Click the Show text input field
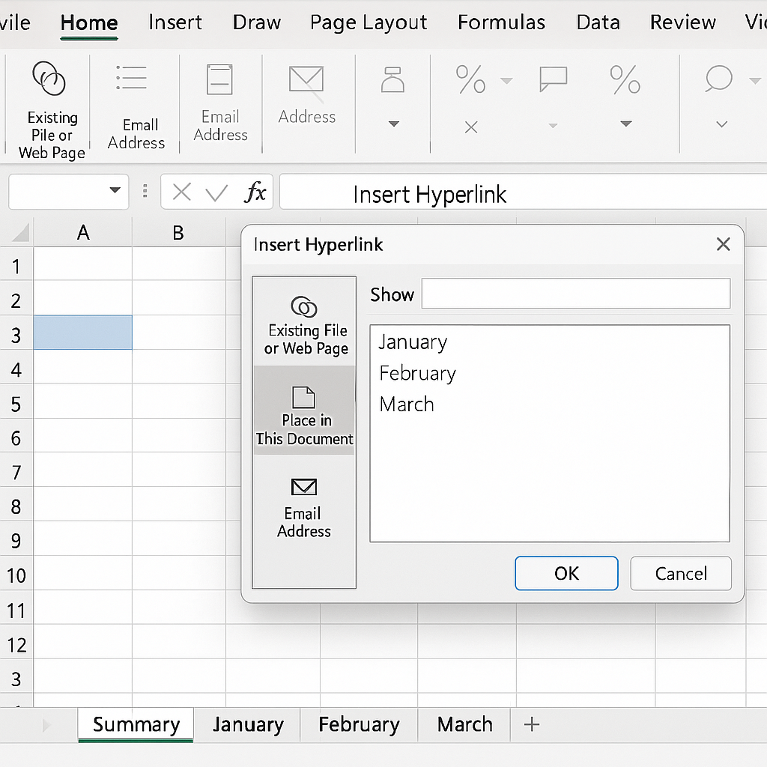767x767 pixels. (x=575, y=294)
